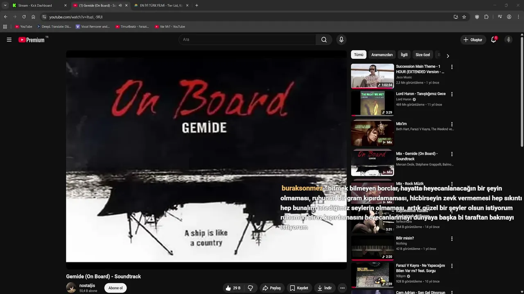524x294 pixels.
Task: Open the DeepL Translate bookmark
Action: 54,27
